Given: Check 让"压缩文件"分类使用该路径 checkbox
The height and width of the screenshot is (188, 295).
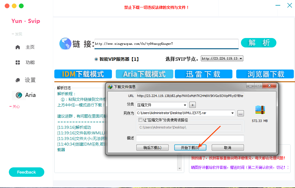Looking at the screenshot, I should point(140,120).
